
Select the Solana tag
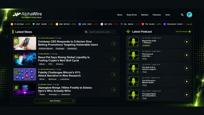coord(42,94)
